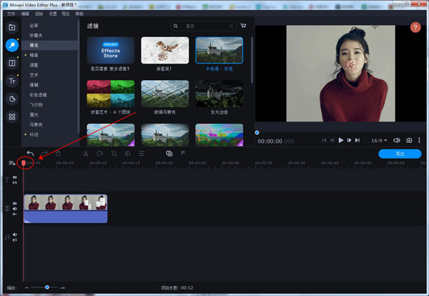Open the 导出 menu in menu bar
The image size is (429, 296).
(66, 14)
